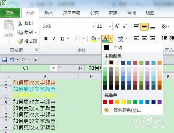Select top vertical alignment
The height and width of the screenshot is (133, 174).
pos(136,25)
